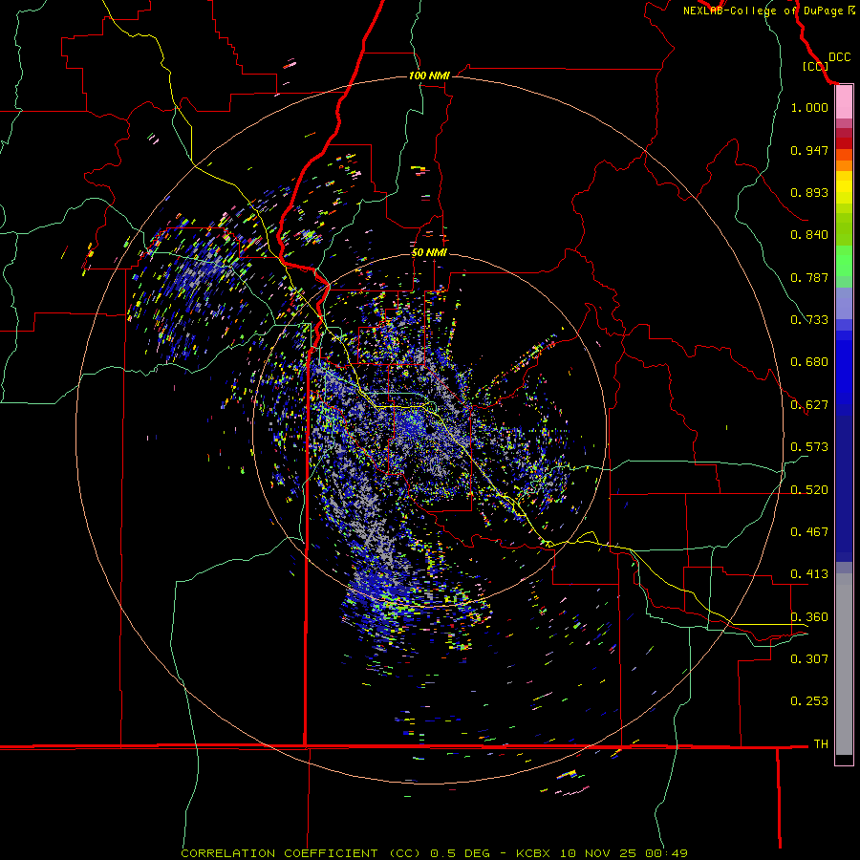860x860 pixels.
Task: Click the 10 NOV 25 date text
Action: coord(597,853)
